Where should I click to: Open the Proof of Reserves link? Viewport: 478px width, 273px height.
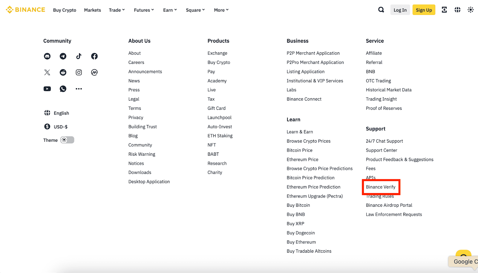tap(384, 108)
